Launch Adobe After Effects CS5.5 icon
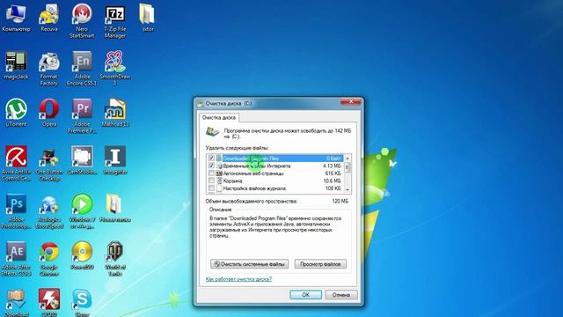Screen dimensions: 563x317 pos(16,259)
